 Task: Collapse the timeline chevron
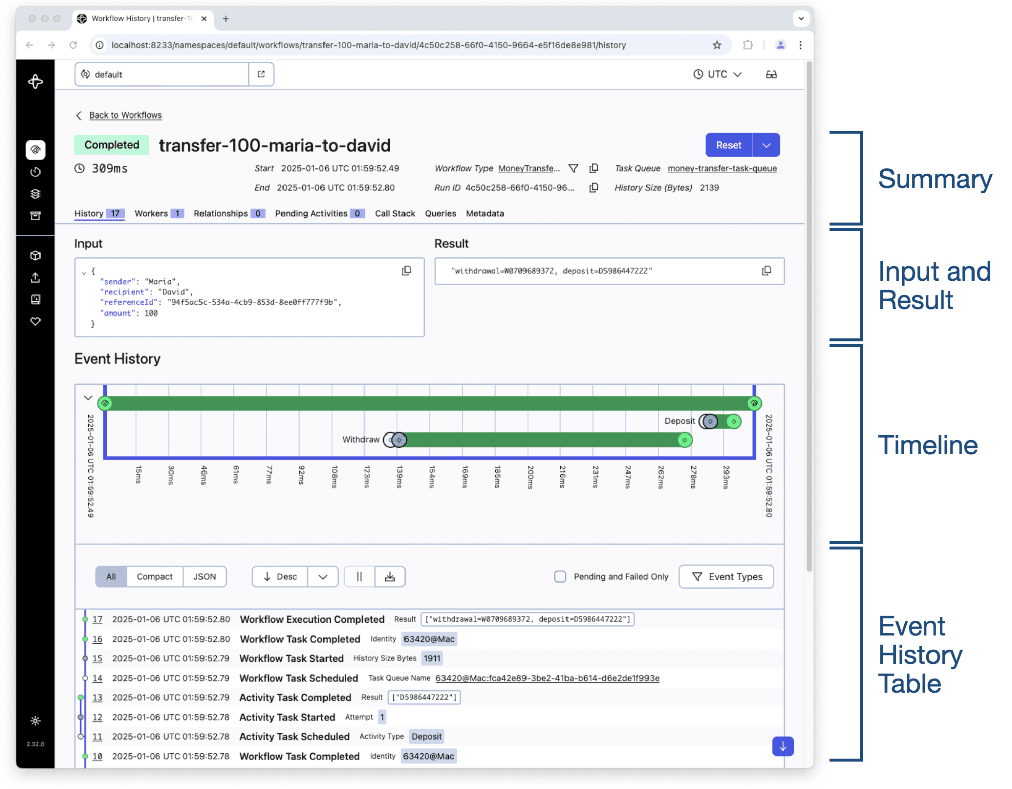point(88,398)
